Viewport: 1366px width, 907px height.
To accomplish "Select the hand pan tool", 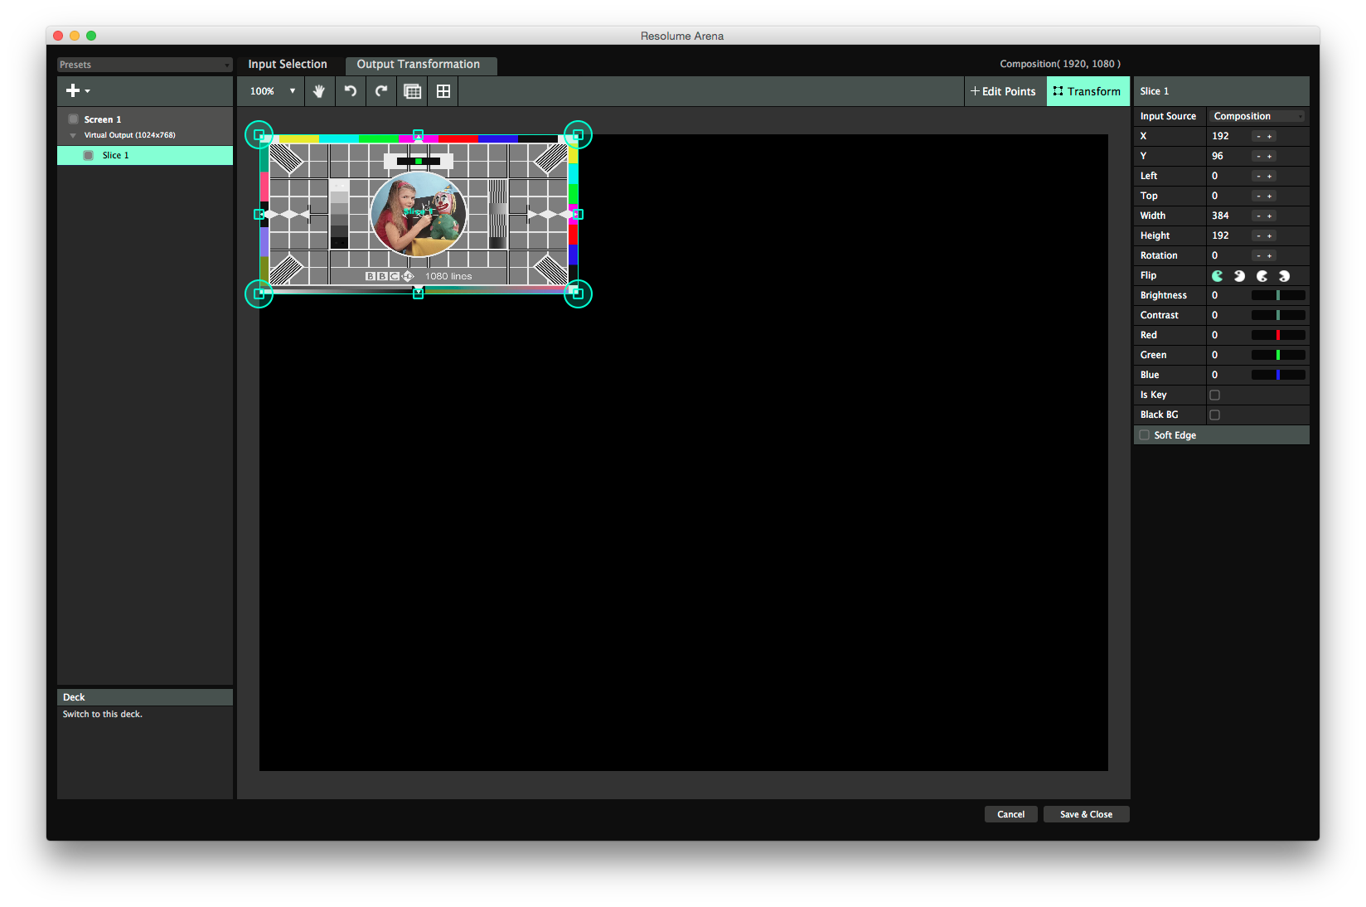I will coord(319,91).
